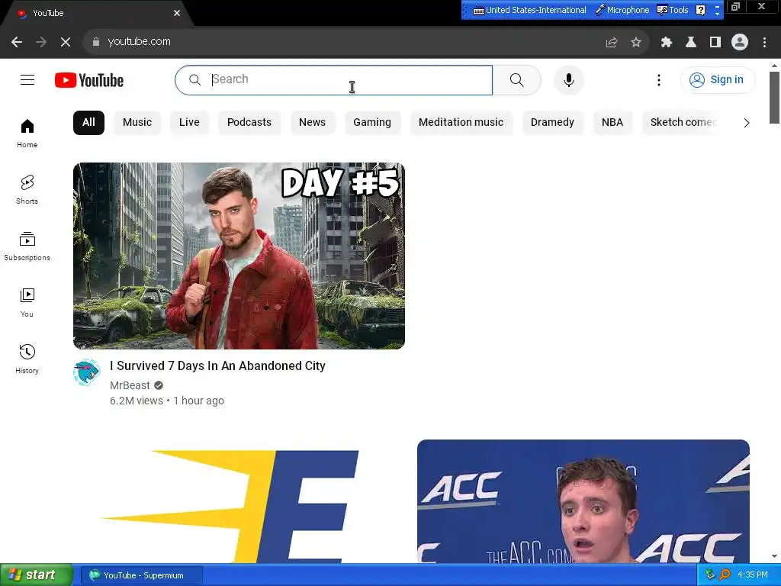Open language bar help icon

pyautogui.click(x=701, y=10)
